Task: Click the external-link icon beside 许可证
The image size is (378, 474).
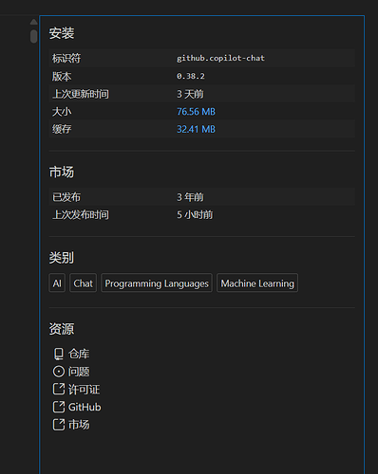Action: point(58,389)
